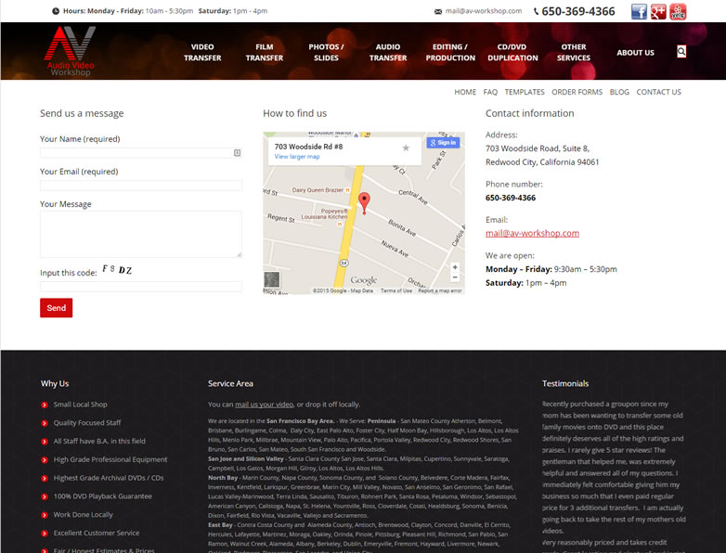The height and width of the screenshot is (553, 726).
Task: Click the Your Message text area
Action: 140,234
